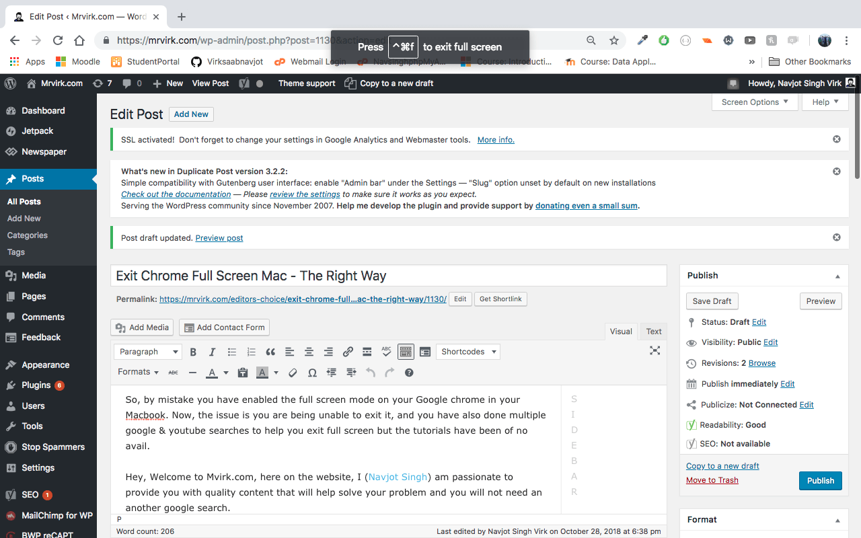
Task: Toggle the editor's second toolbar row
Action: 406,352
